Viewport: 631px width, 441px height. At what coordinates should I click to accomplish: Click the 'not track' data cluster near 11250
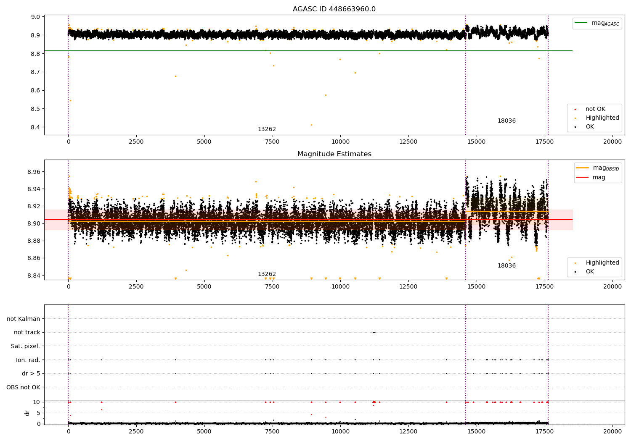click(374, 332)
